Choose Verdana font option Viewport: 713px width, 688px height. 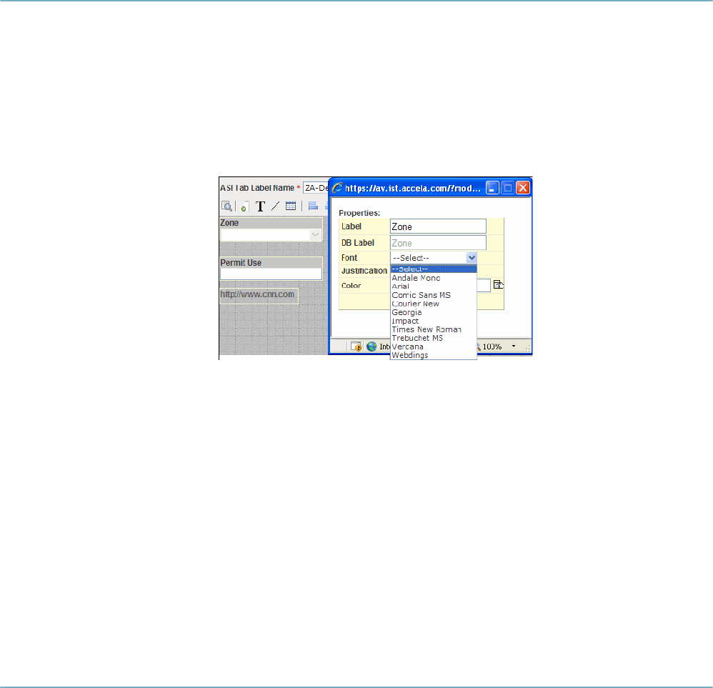pos(434,347)
